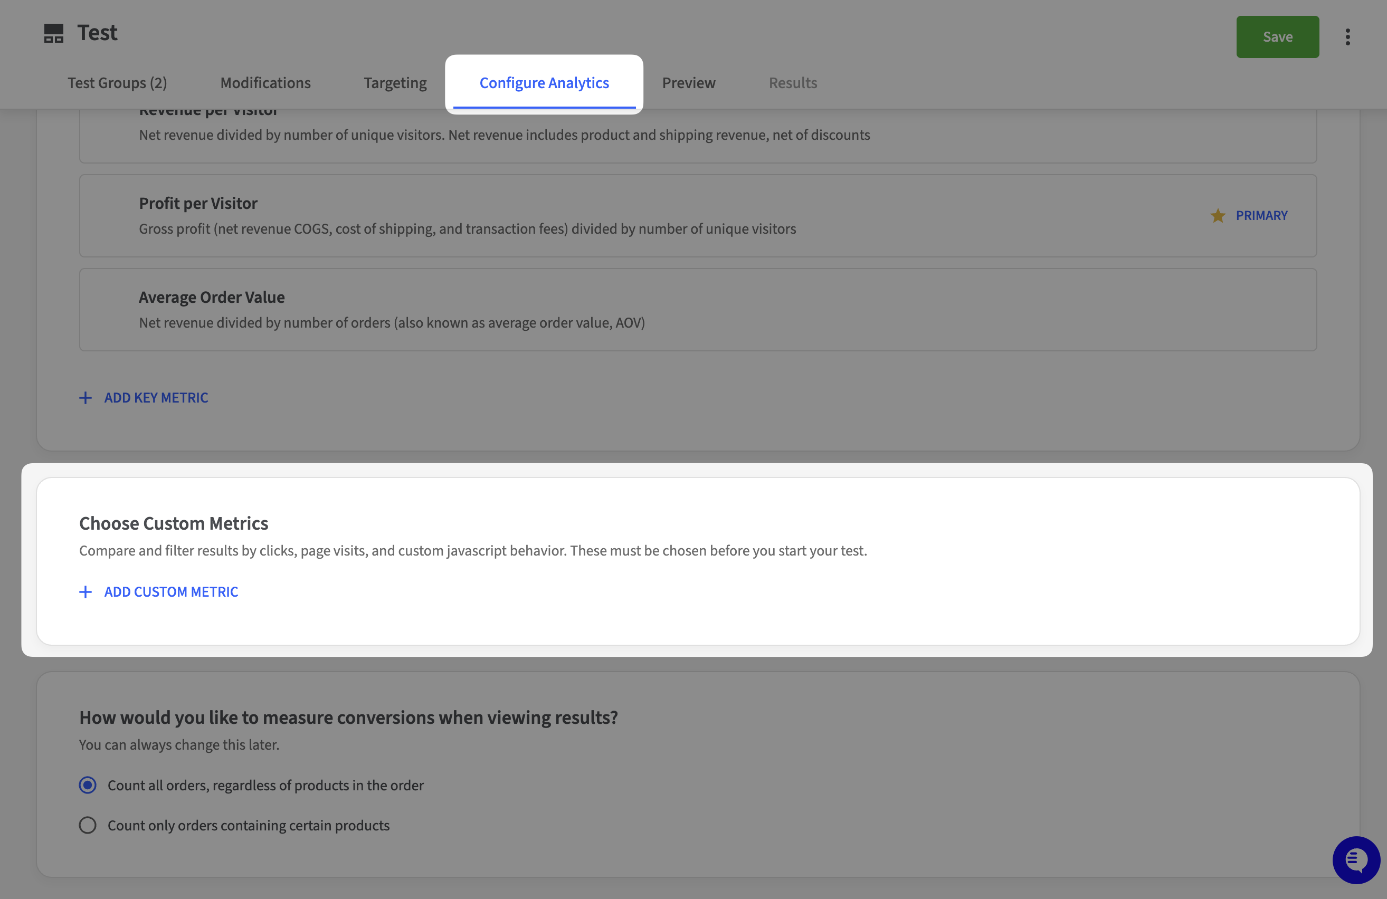
Task: Select Count all orders radio option
Action: [88, 786]
